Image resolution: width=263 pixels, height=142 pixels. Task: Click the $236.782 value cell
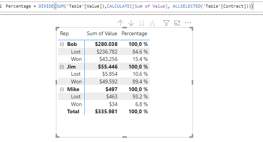[x=107, y=52]
